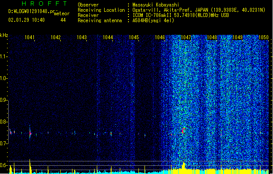Click the kHz axis unit label
This screenshot has height=174, width=273.
click(x=4, y=35)
